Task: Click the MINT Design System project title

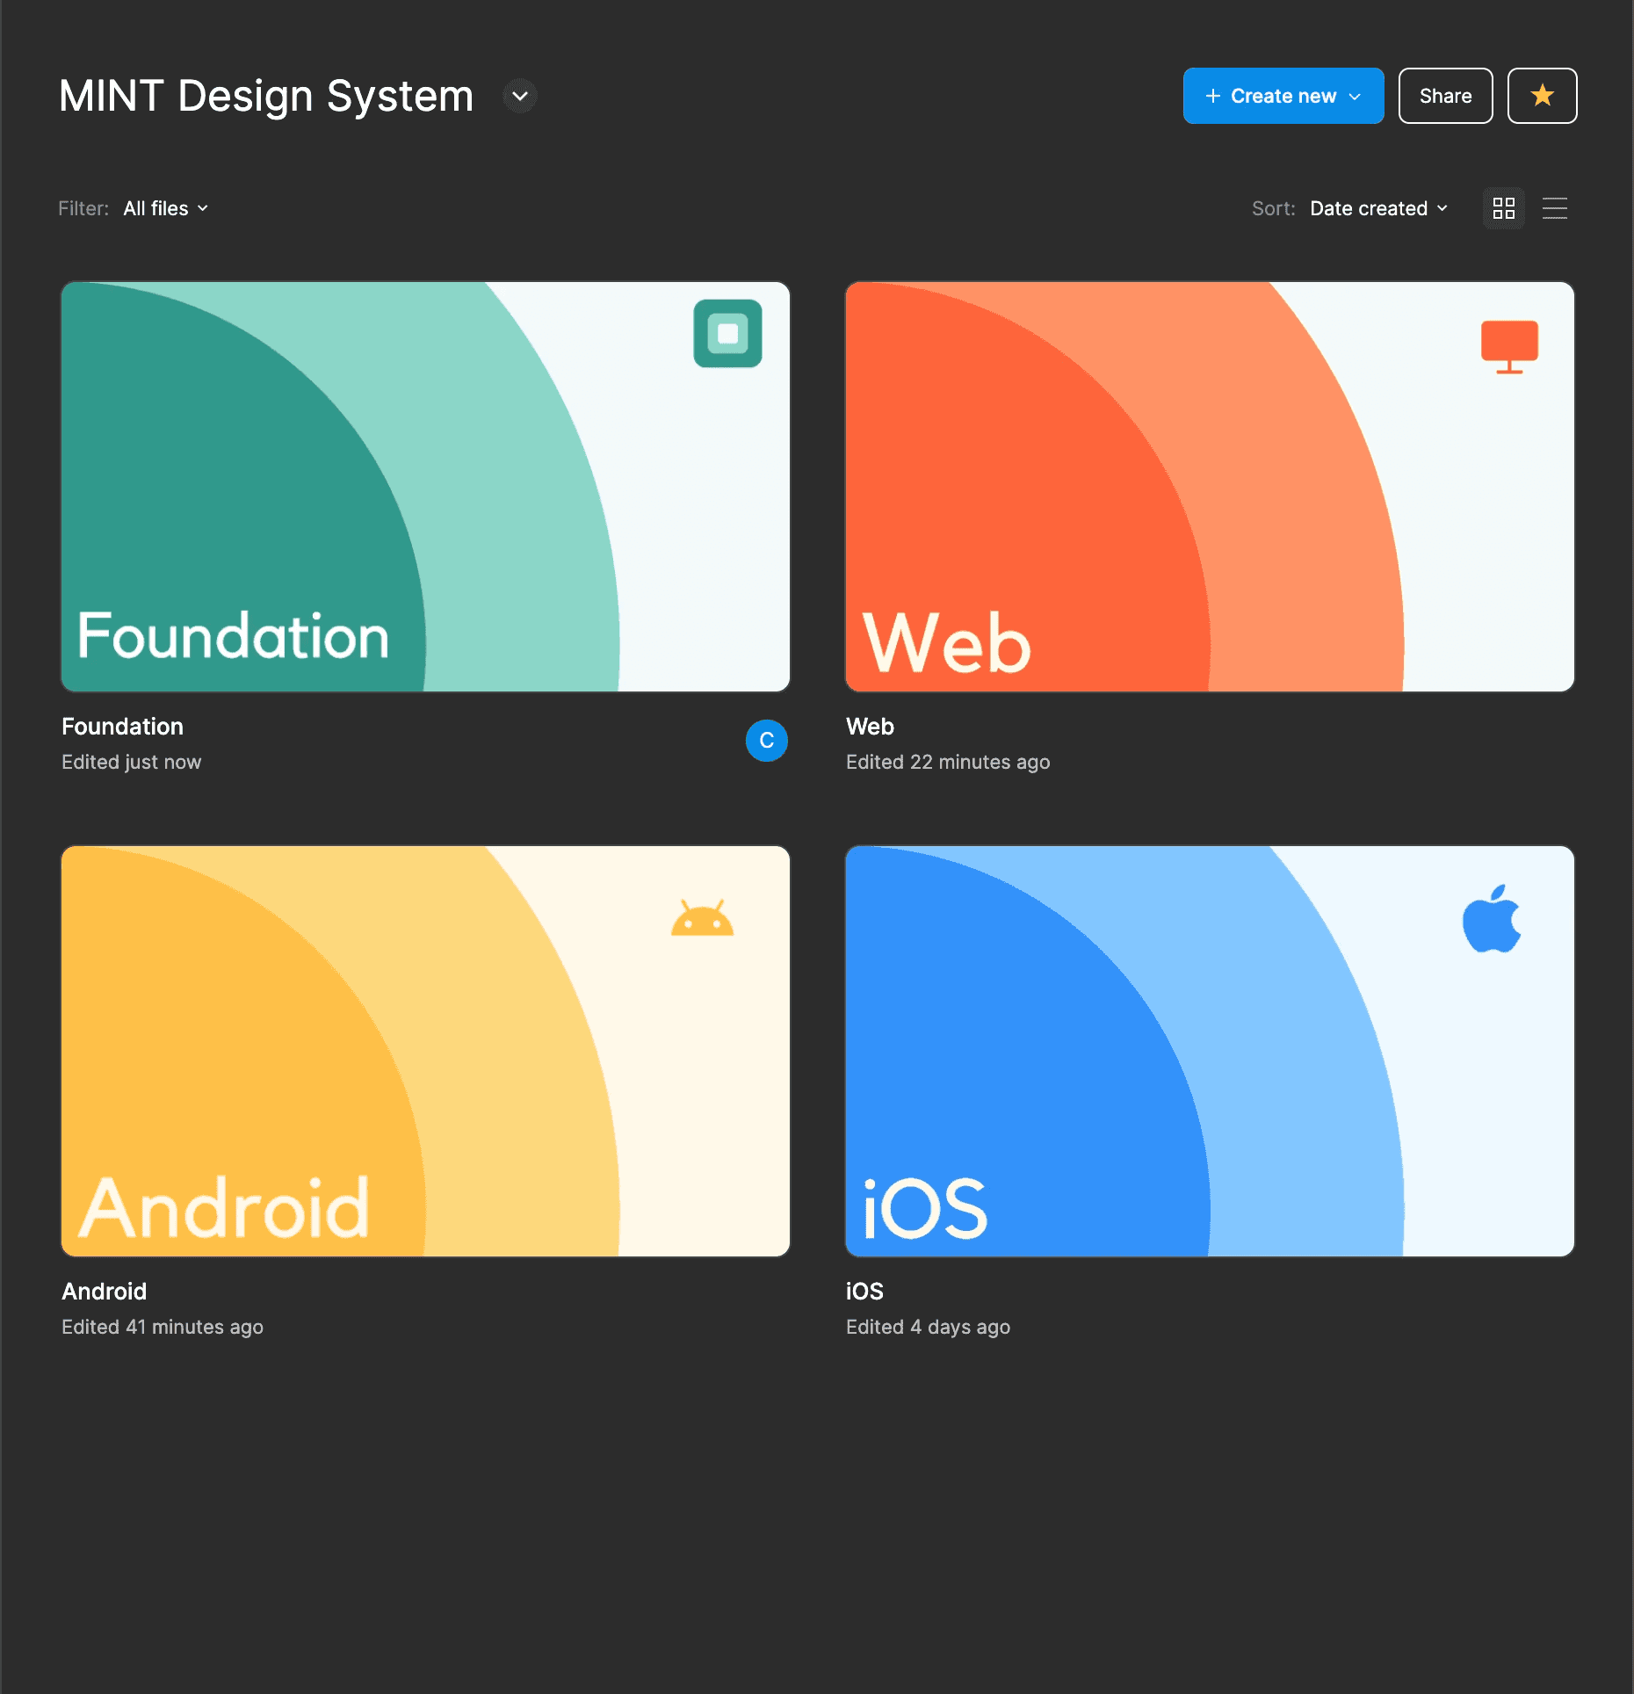Action: [266, 96]
